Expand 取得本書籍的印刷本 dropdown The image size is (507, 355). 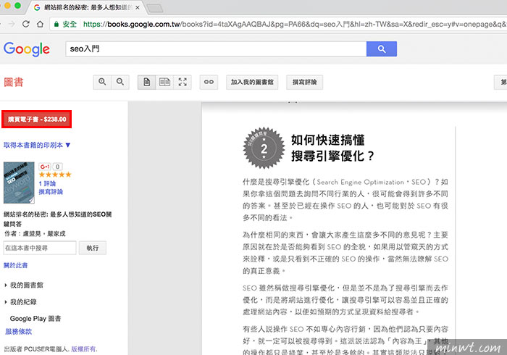pos(37,145)
